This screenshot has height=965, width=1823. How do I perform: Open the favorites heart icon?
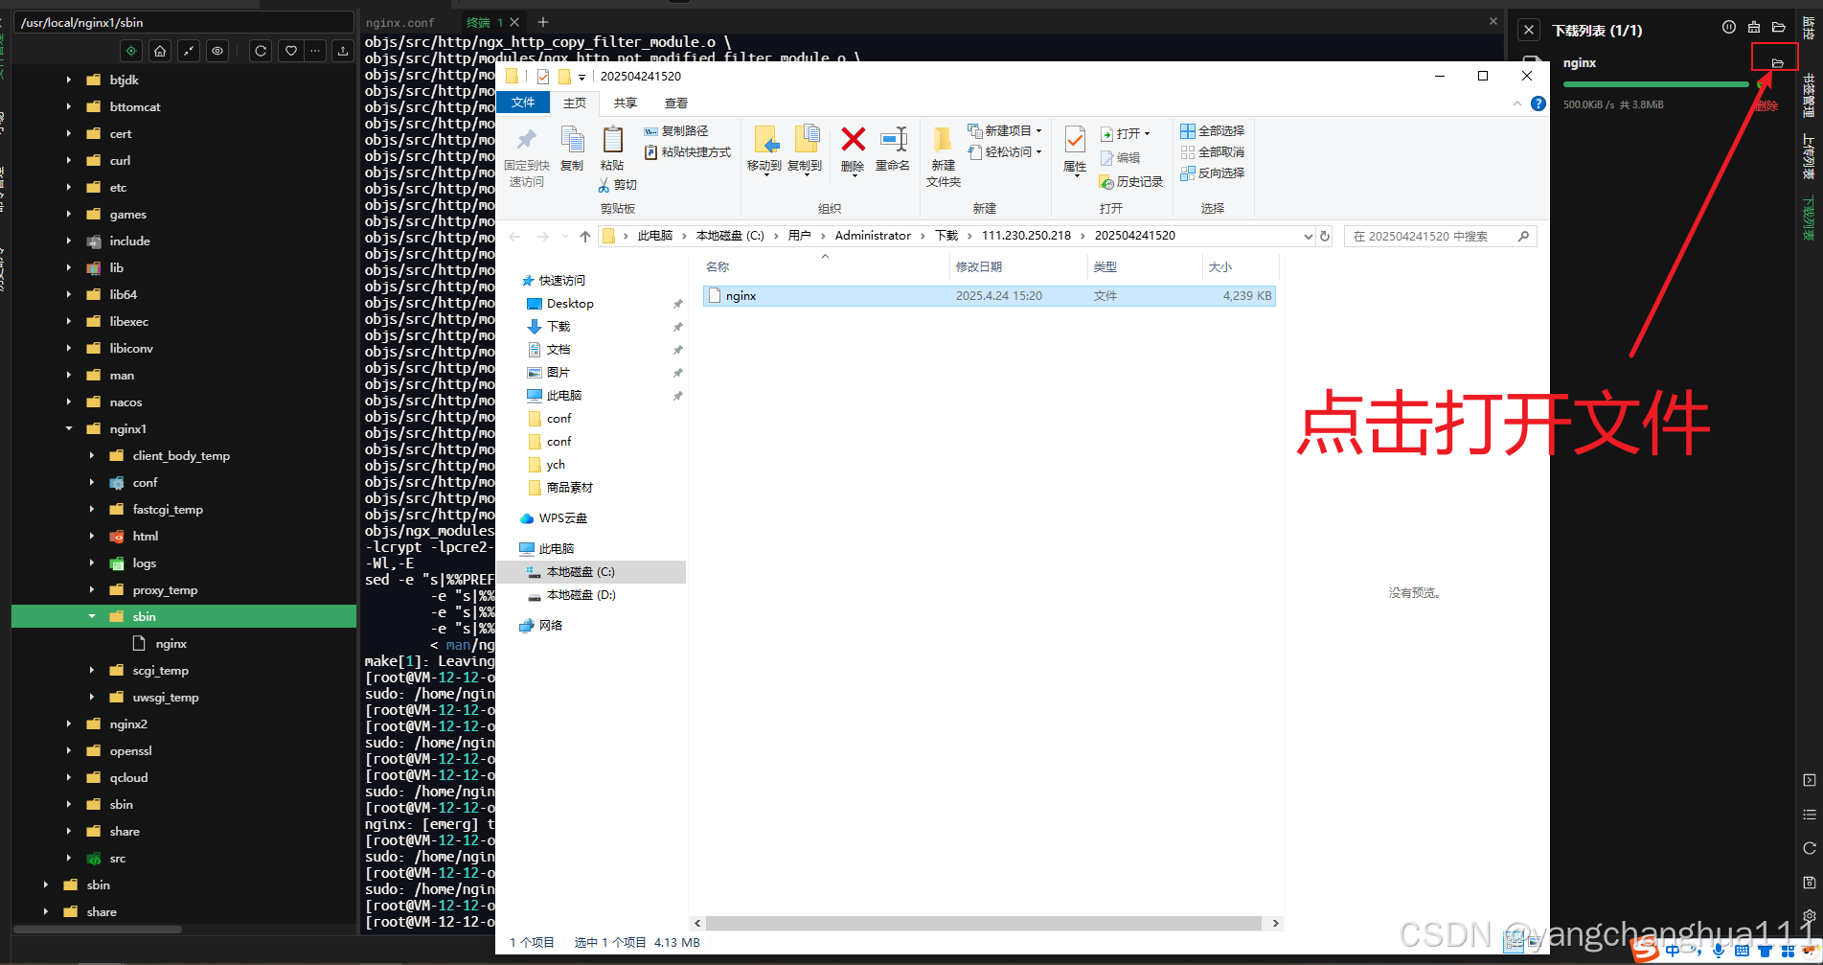coord(290,51)
